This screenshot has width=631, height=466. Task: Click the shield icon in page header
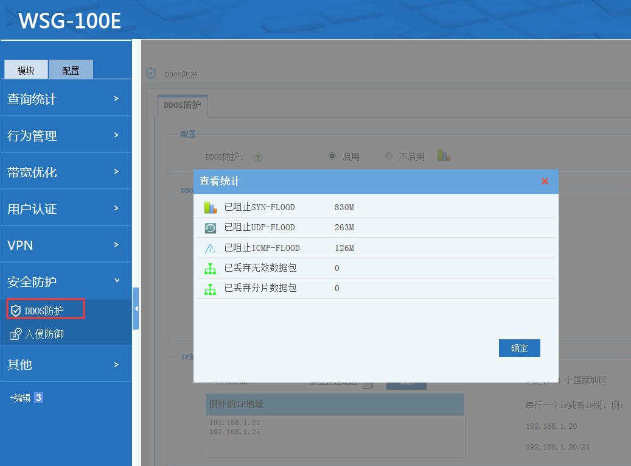click(x=151, y=74)
